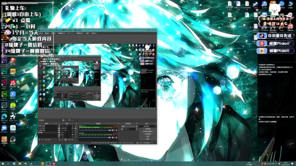Open Baidu Netdisk desktop shortcut
This screenshot has width=296, height=166.
click(x=13, y=128)
